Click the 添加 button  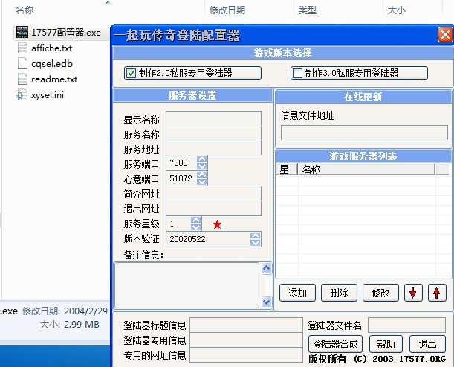pyautogui.click(x=298, y=293)
